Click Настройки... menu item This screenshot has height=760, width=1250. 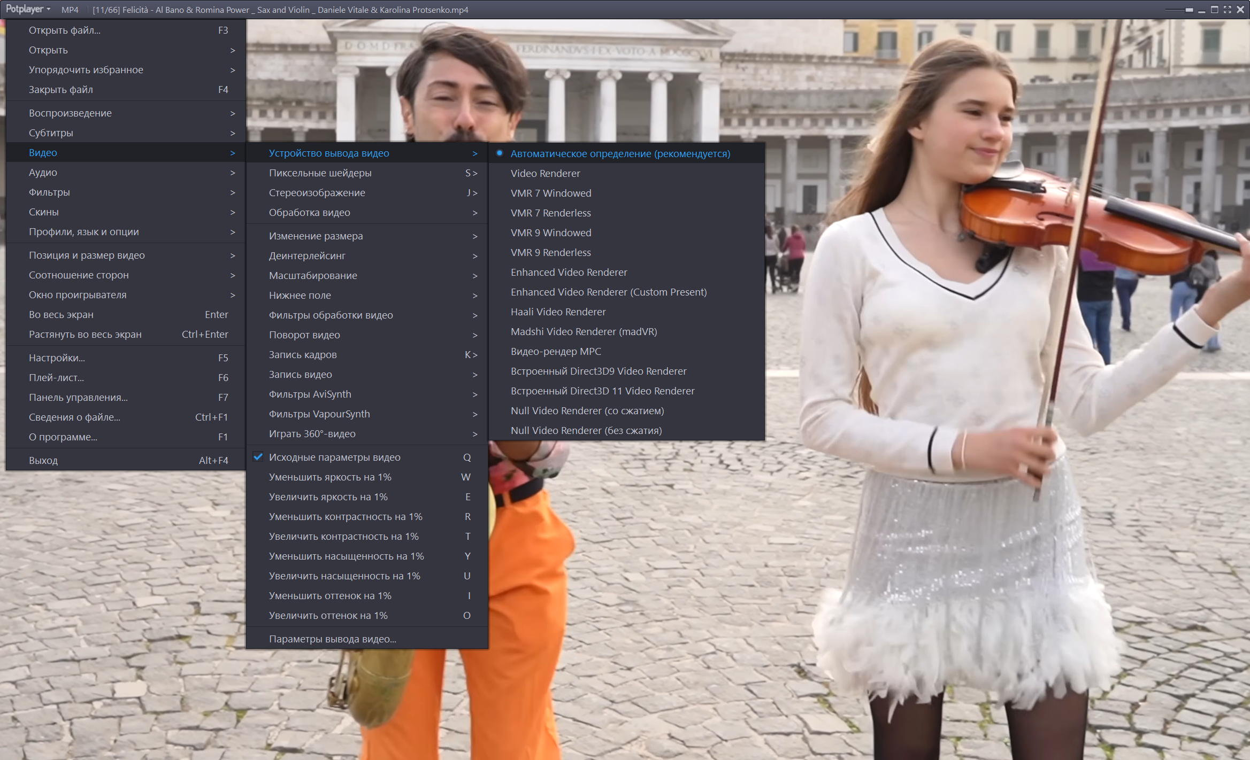(57, 358)
